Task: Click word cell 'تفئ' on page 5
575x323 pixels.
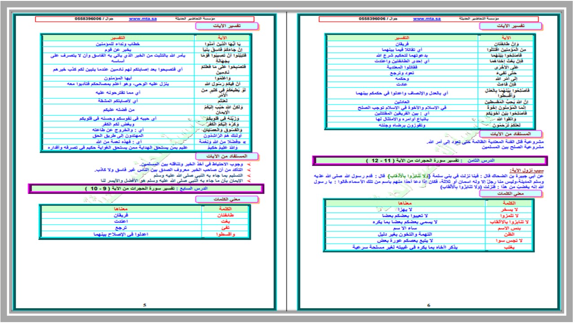Action: point(226,227)
